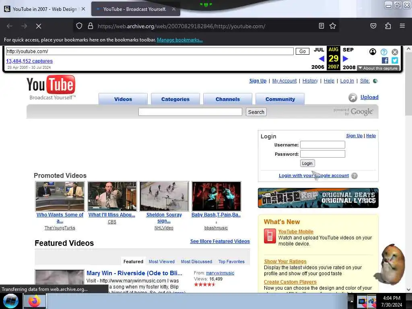Open Sheldon Souray hockey video thumbnail
The image size is (412, 309).
point(164,196)
